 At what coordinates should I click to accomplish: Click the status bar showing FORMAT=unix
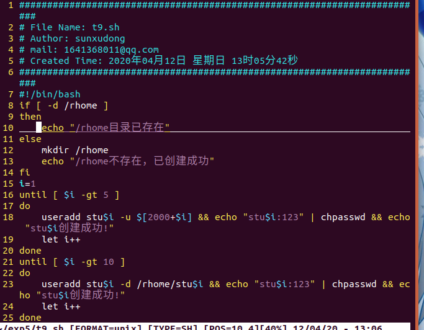(x=205, y=326)
